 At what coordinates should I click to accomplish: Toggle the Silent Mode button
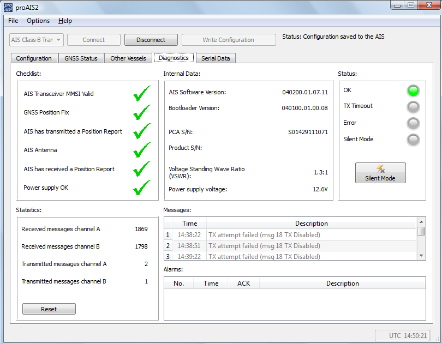pyautogui.click(x=380, y=173)
